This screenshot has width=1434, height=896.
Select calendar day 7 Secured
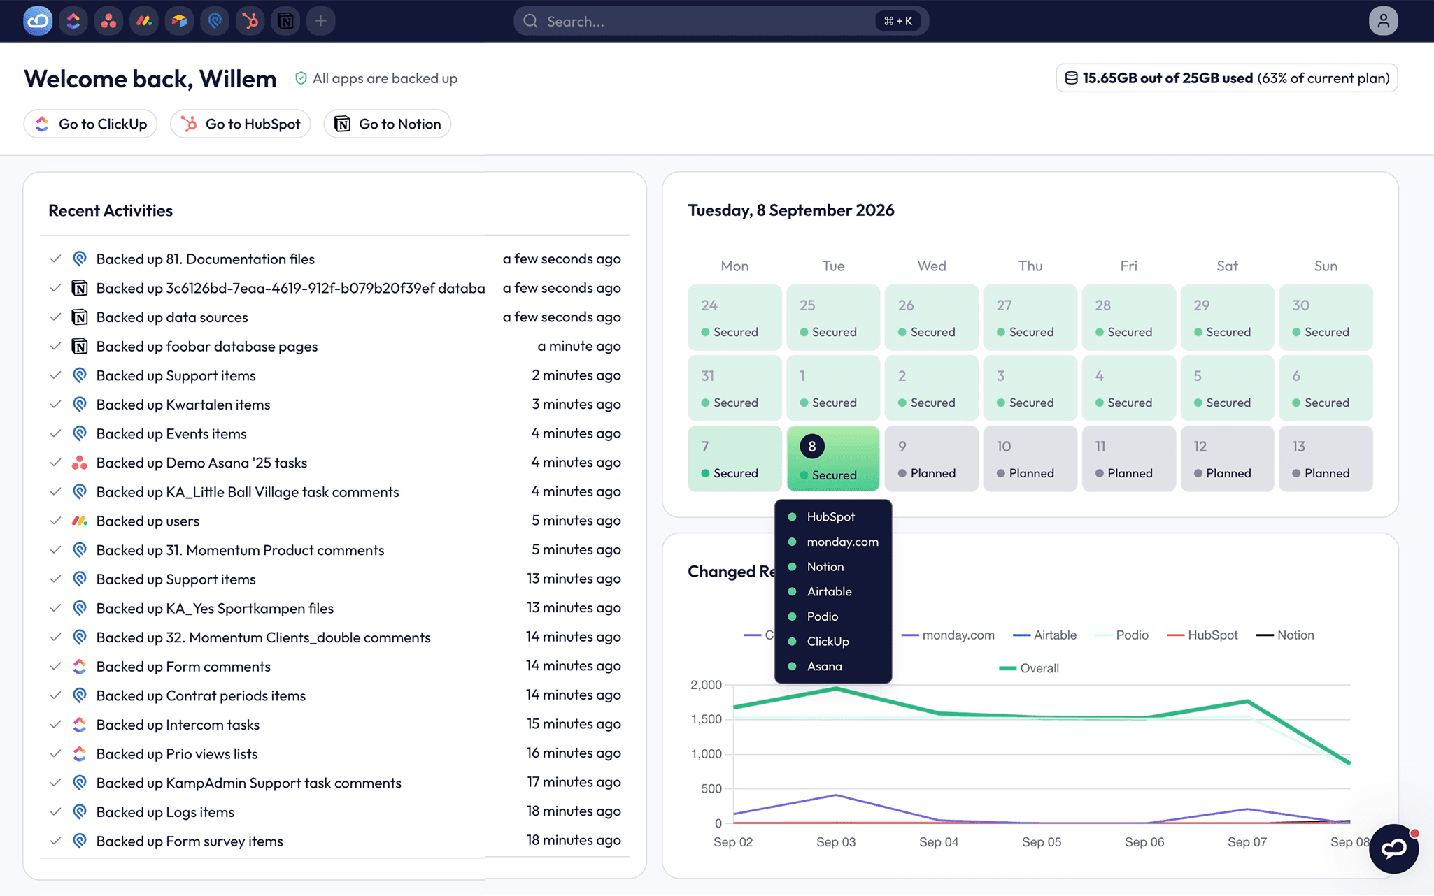pyautogui.click(x=734, y=458)
